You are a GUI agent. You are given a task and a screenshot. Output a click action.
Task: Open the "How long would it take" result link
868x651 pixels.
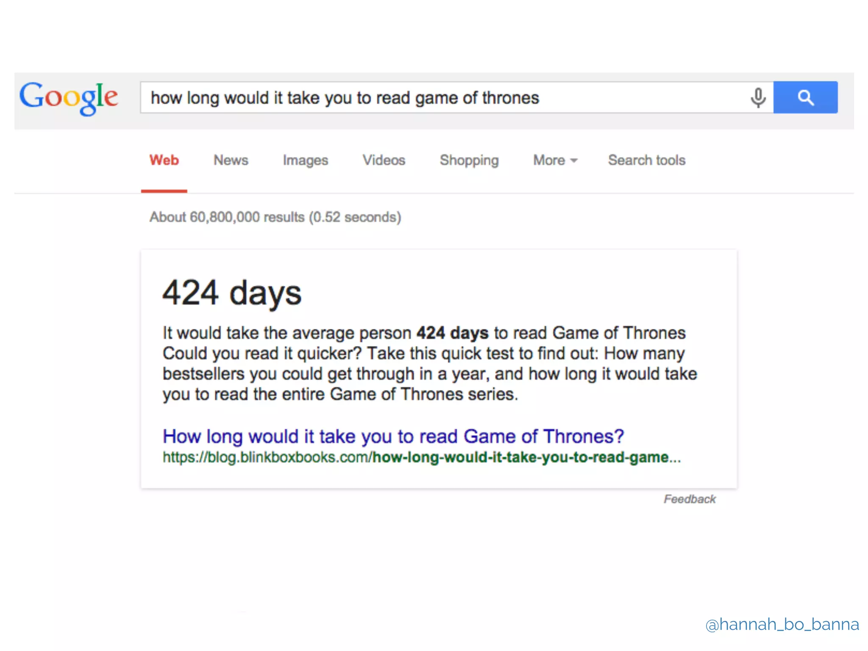[x=393, y=436]
